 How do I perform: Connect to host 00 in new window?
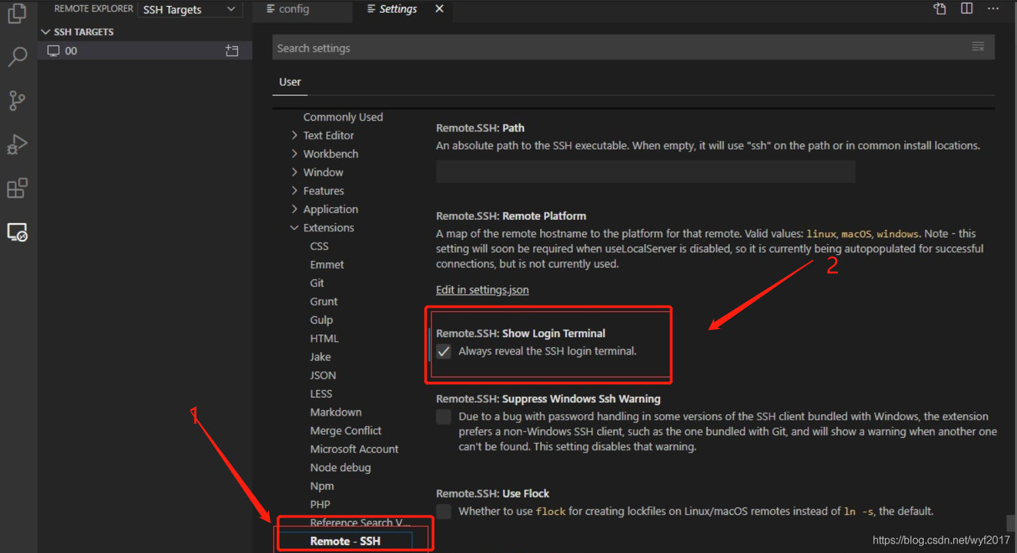coord(232,50)
